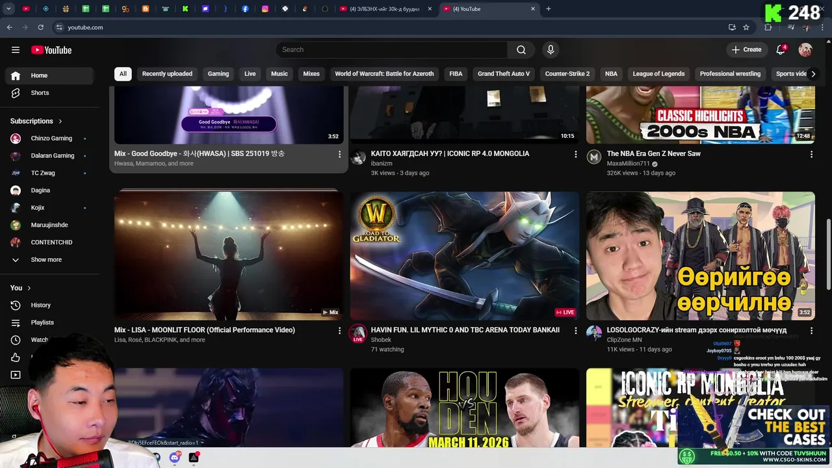This screenshot has width=832, height=468.
Task: Open The NBA Era Gen Z Never Saw title
Action: point(654,154)
